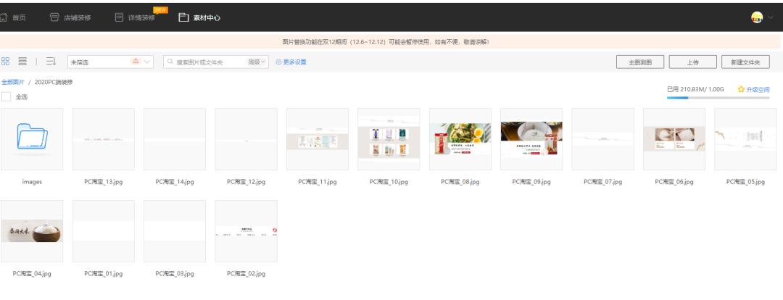The width and height of the screenshot is (783, 300).
Task: Select thumbnail PC淘宝_03.jpg
Action: (175, 231)
